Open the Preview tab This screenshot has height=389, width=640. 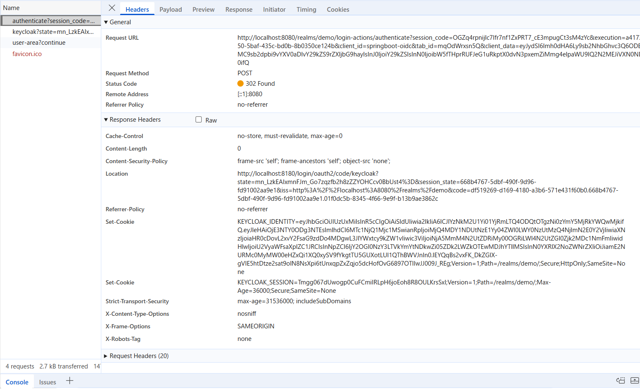[x=203, y=9]
